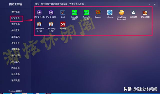Launch the wPrime benchmark icon
This screenshot has width=160, height=94.
(110, 13)
